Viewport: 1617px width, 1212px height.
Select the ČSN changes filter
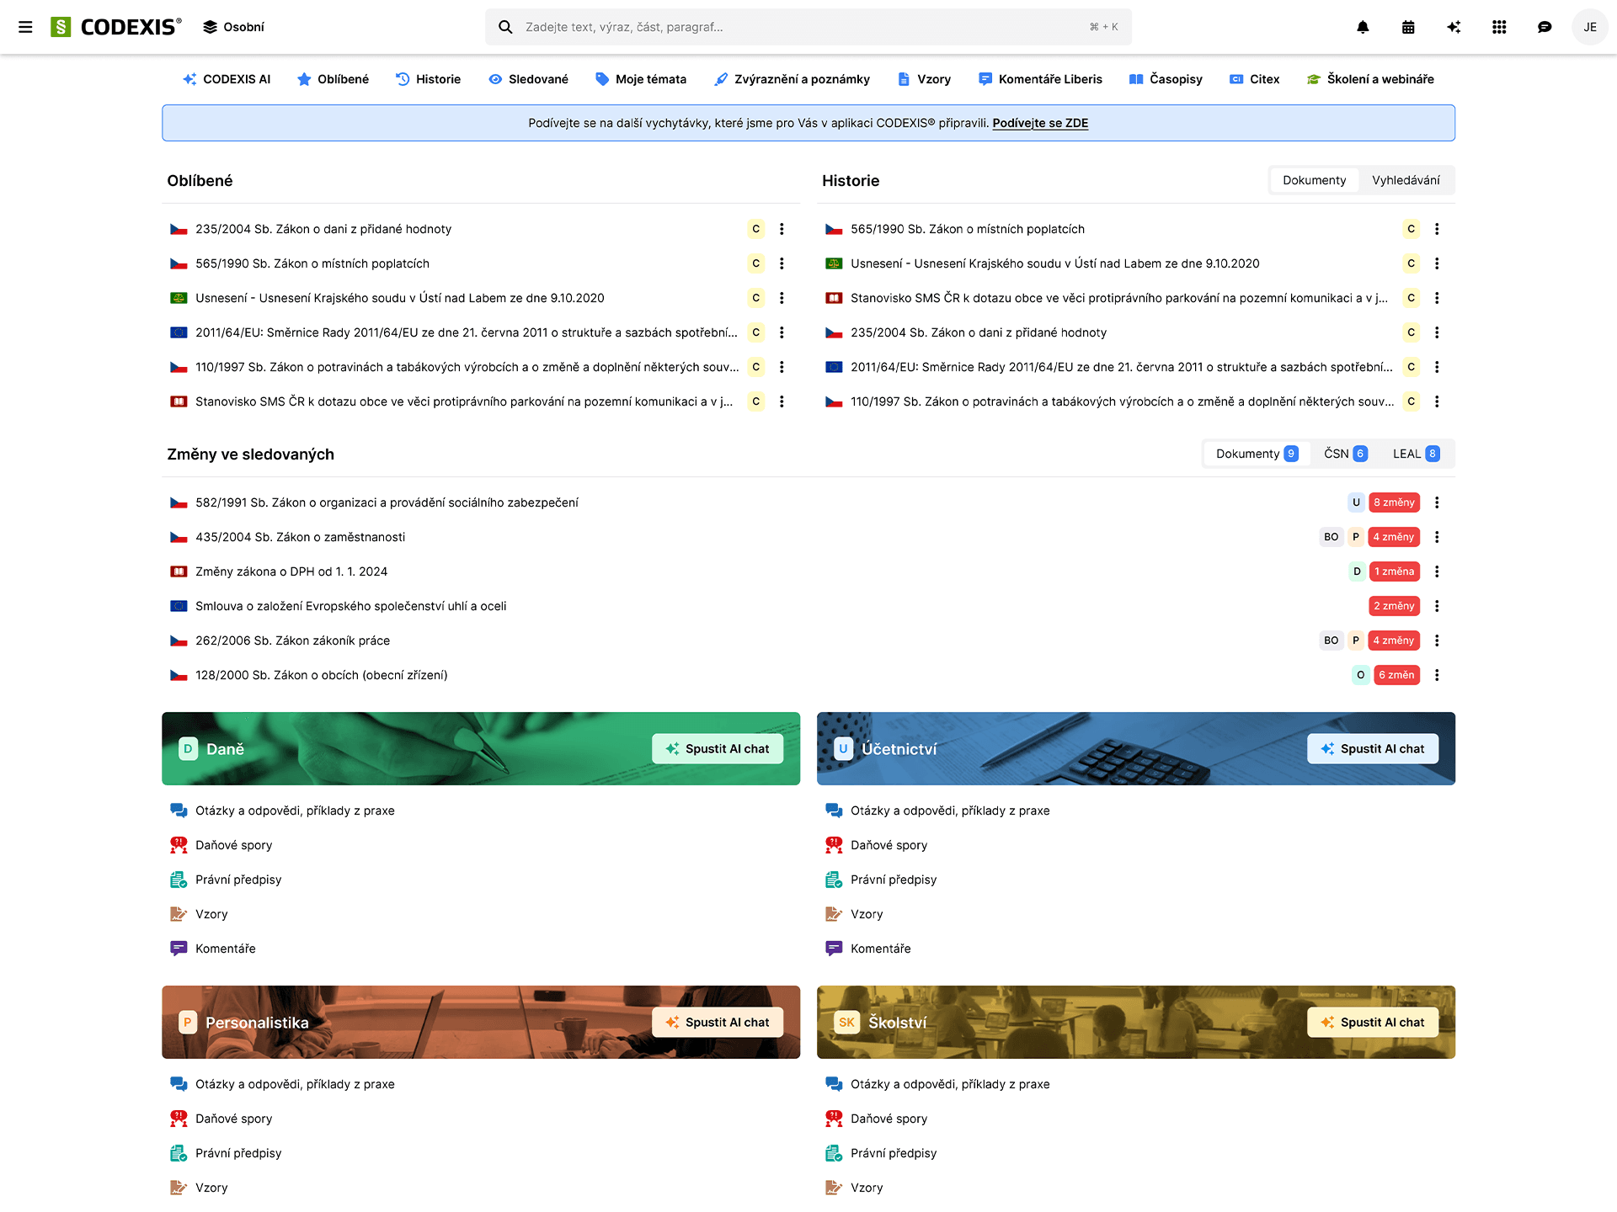click(1345, 454)
